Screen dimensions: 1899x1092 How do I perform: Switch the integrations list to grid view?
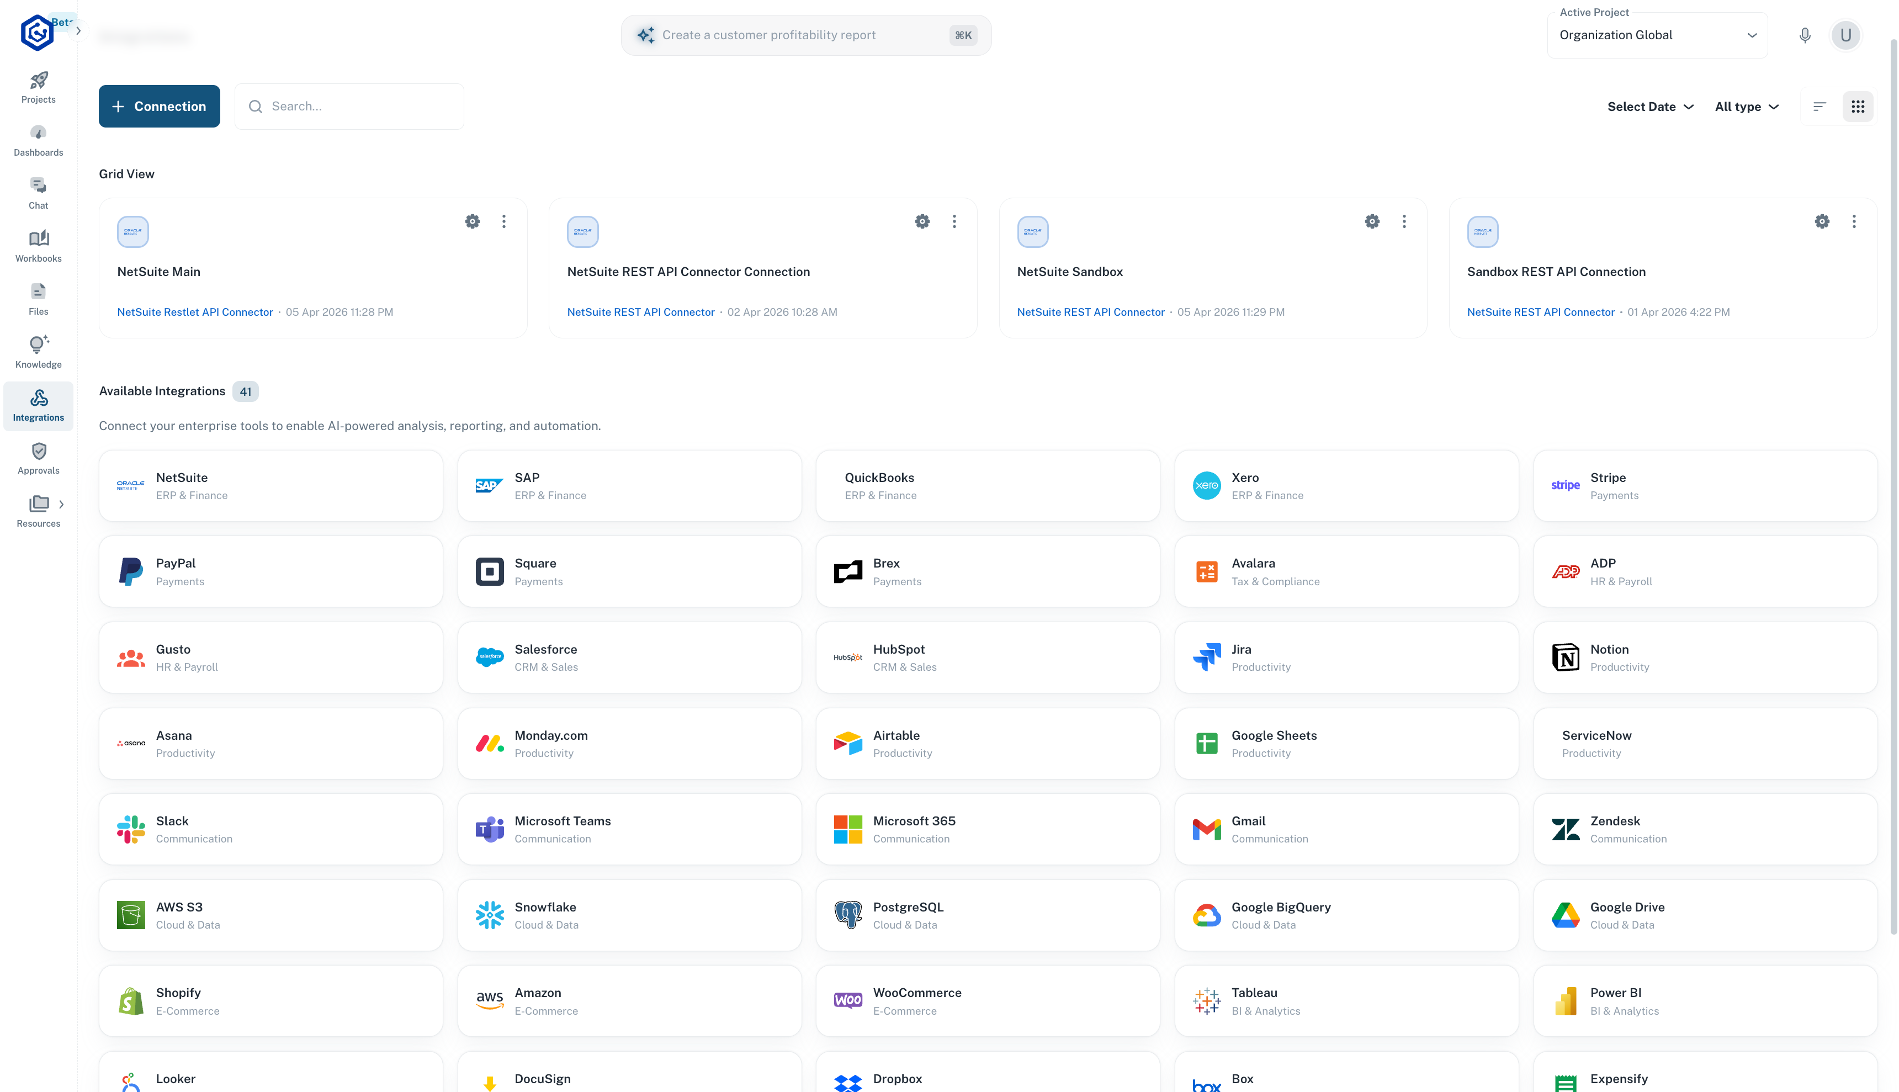(x=1858, y=106)
